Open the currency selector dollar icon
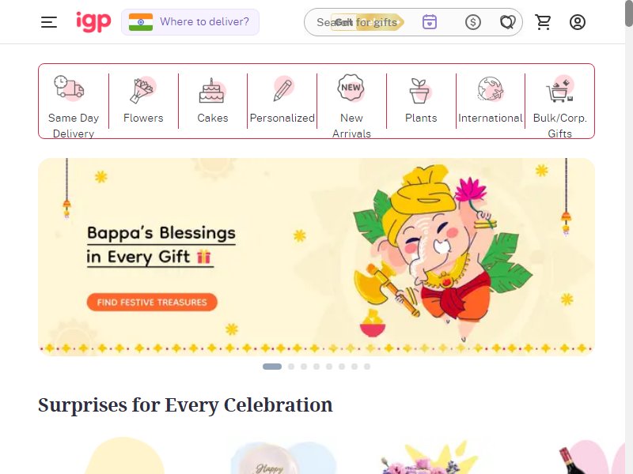Viewport: 633px width, 474px height. (472, 22)
